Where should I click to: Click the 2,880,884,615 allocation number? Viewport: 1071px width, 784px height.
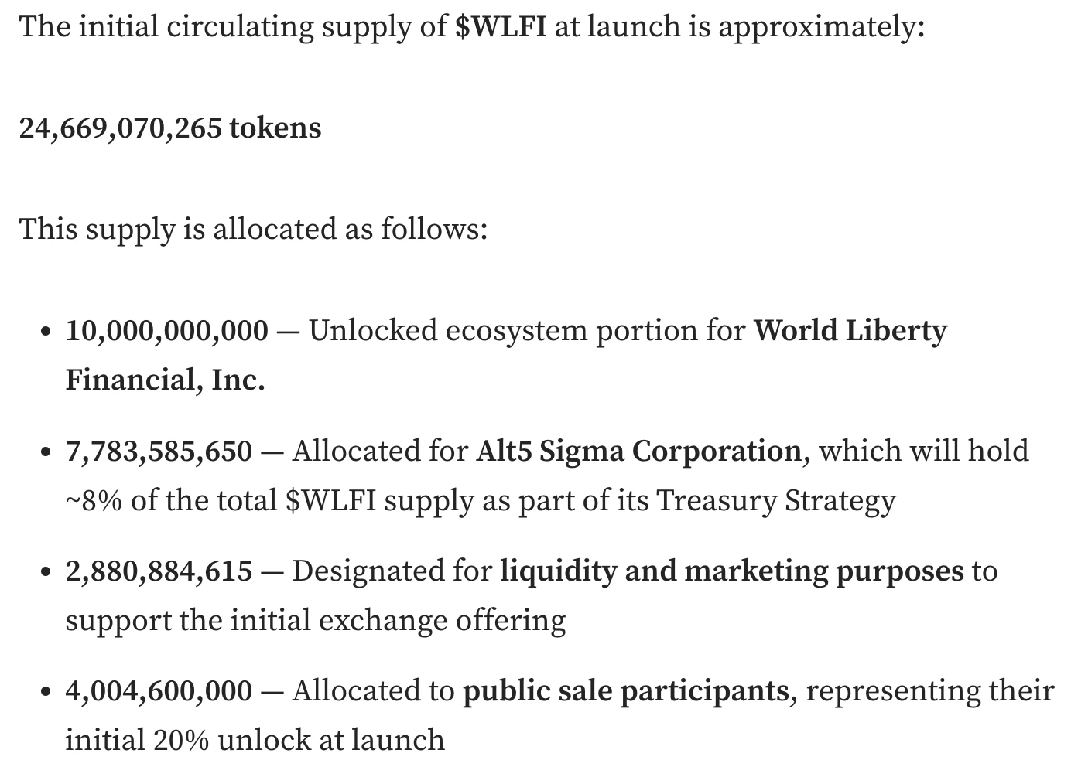[x=159, y=571]
